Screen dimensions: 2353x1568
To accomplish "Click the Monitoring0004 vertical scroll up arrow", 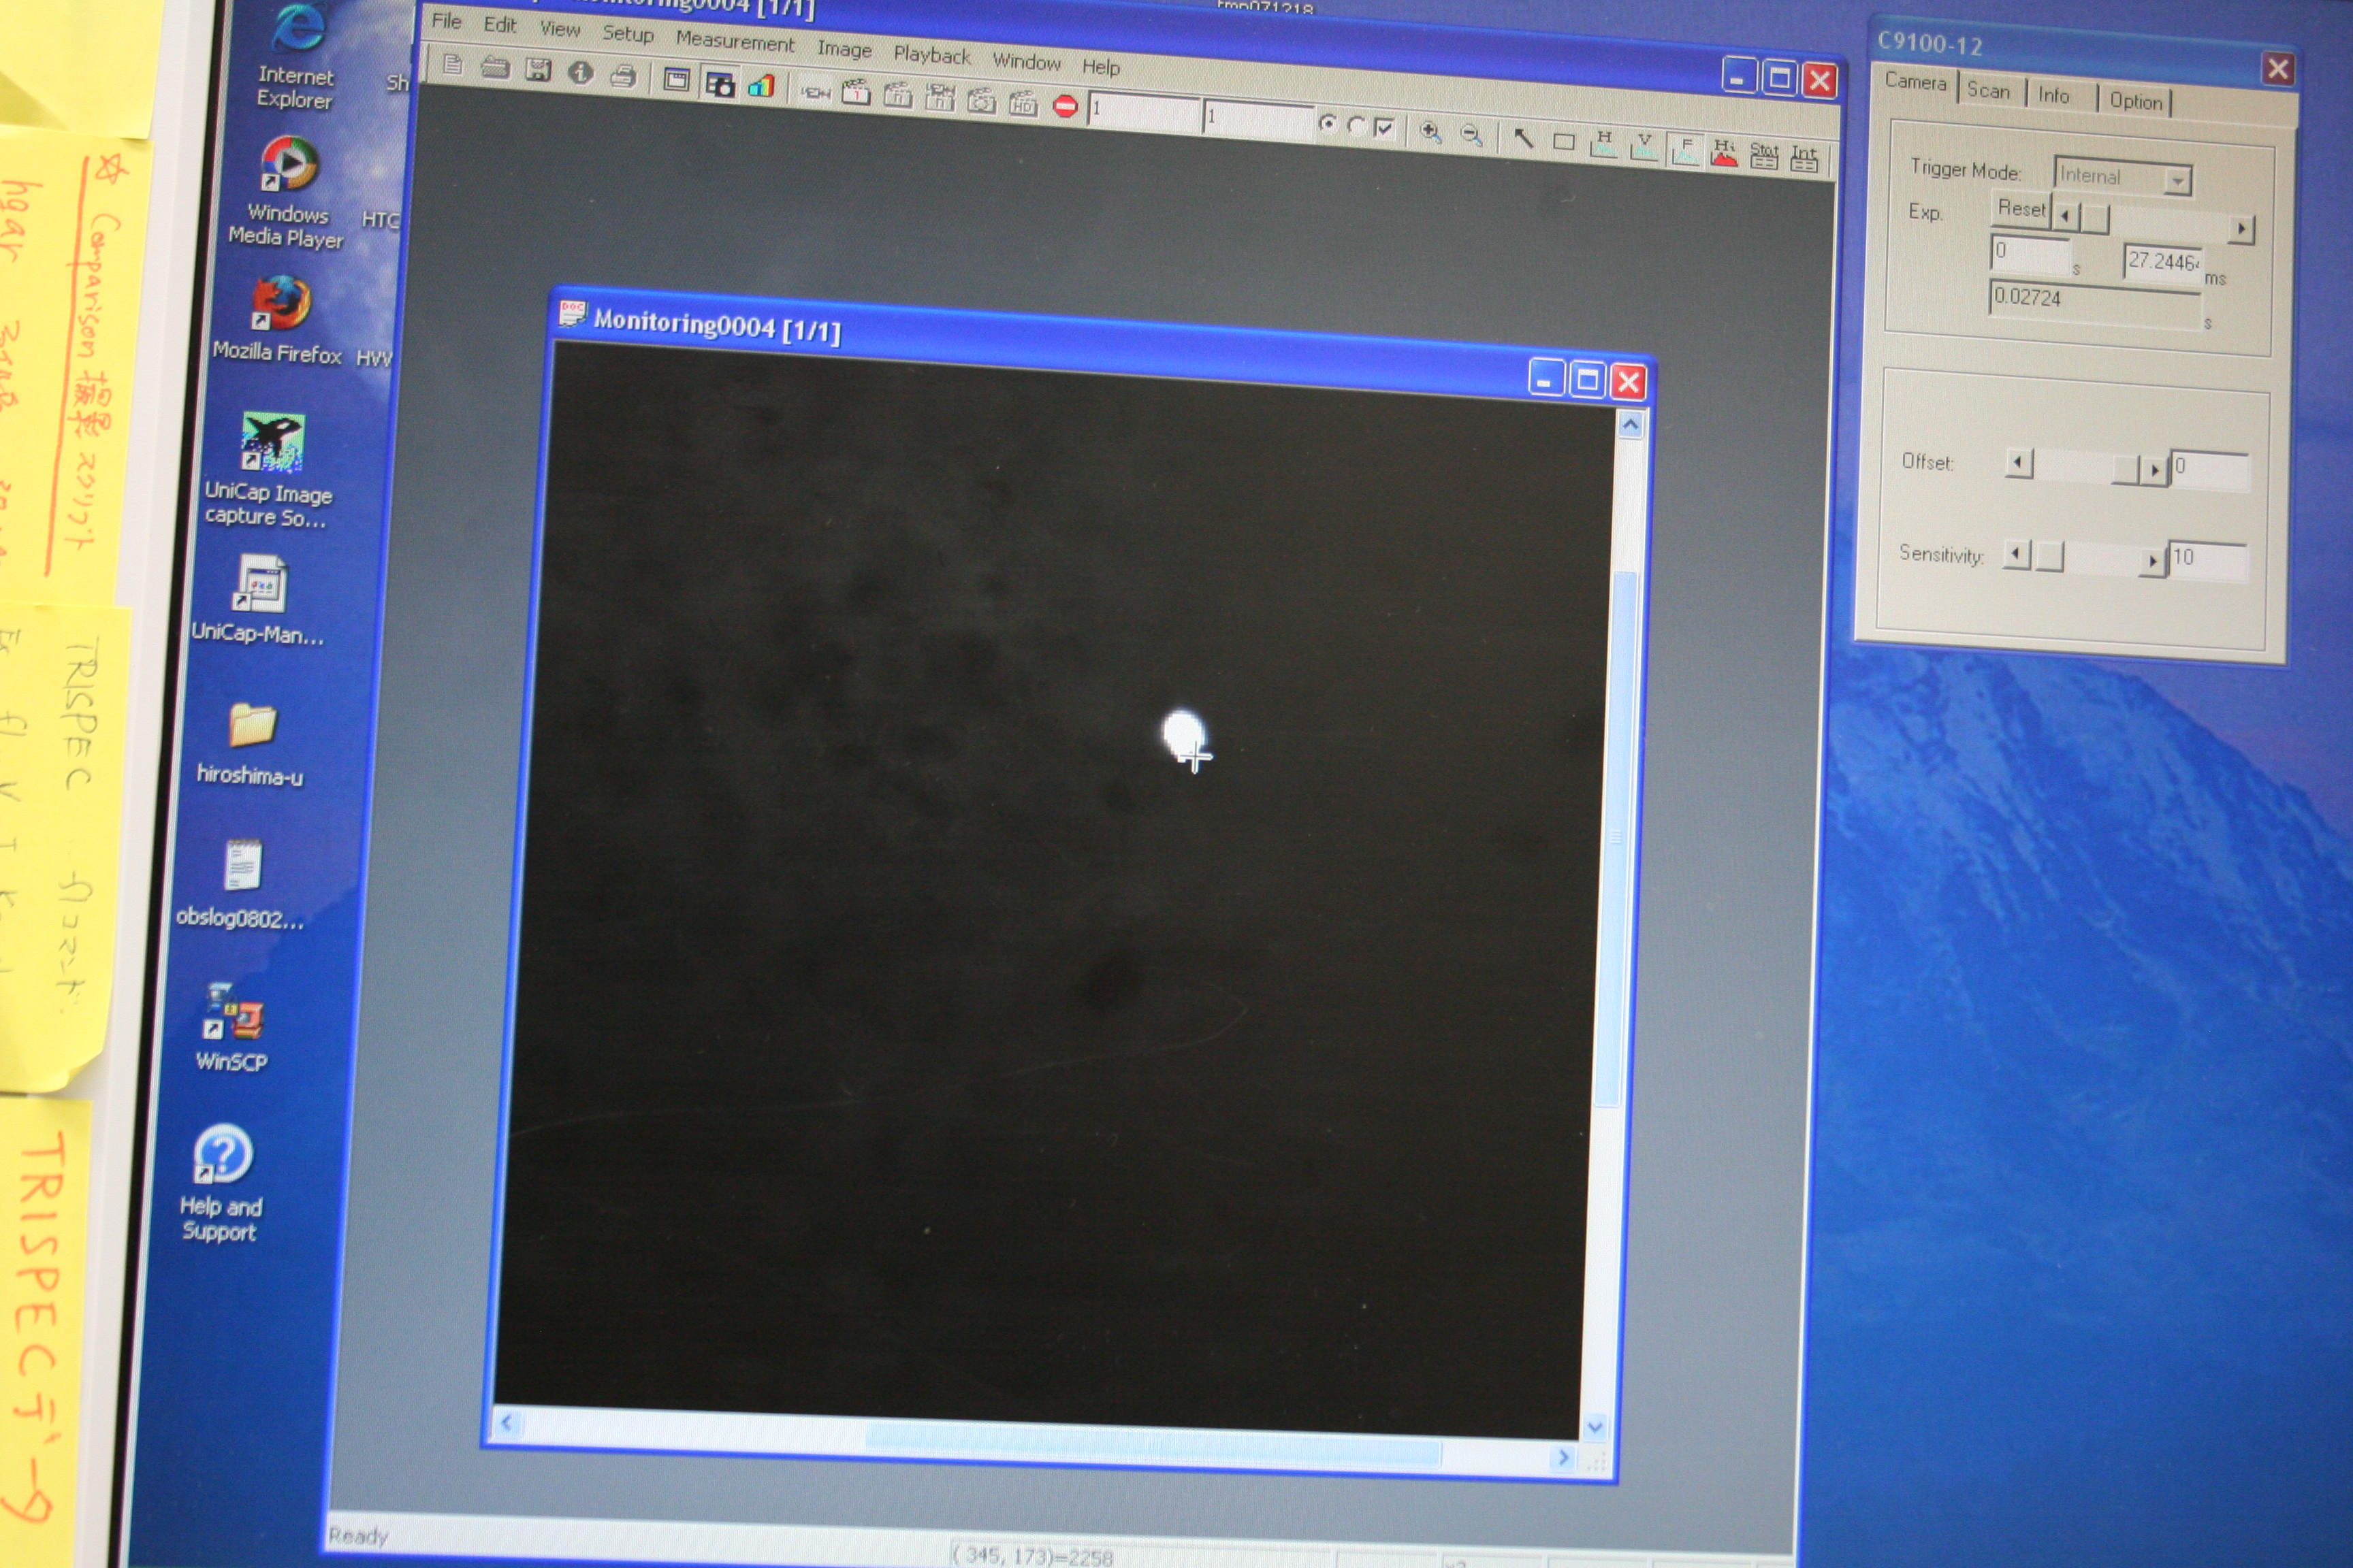I will tap(1631, 424).
